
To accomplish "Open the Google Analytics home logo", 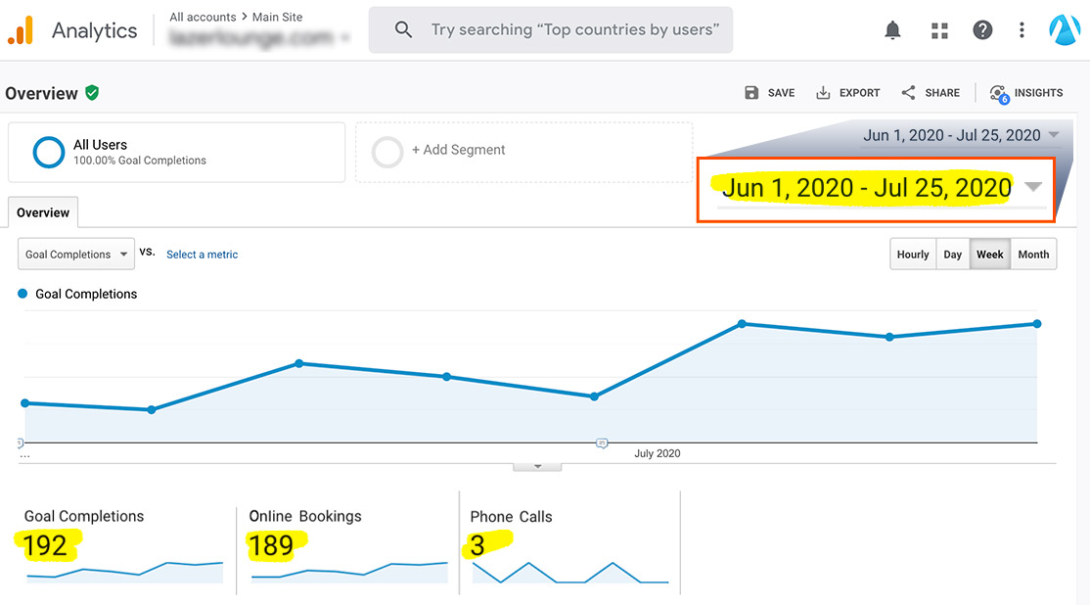I will pyautogui.click(x=22, y=29).
